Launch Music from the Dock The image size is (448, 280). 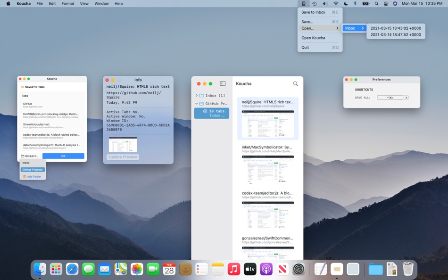234,269
